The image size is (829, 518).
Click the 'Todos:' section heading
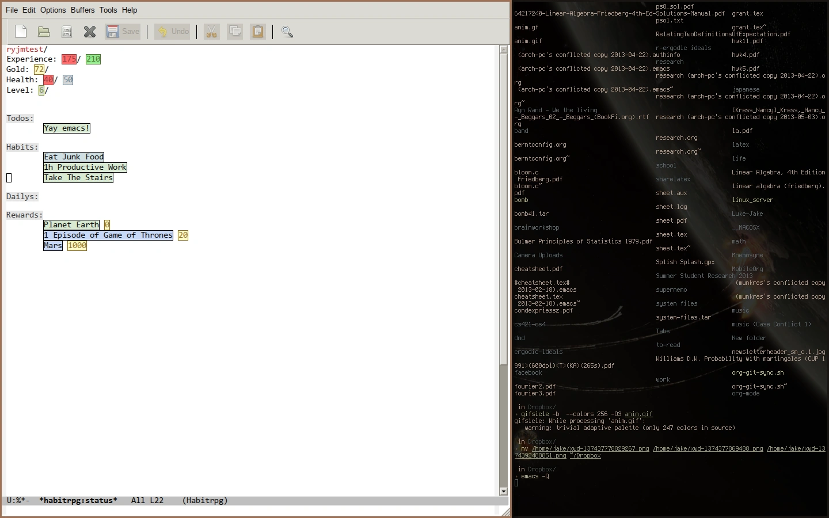(x=20, y=119)
